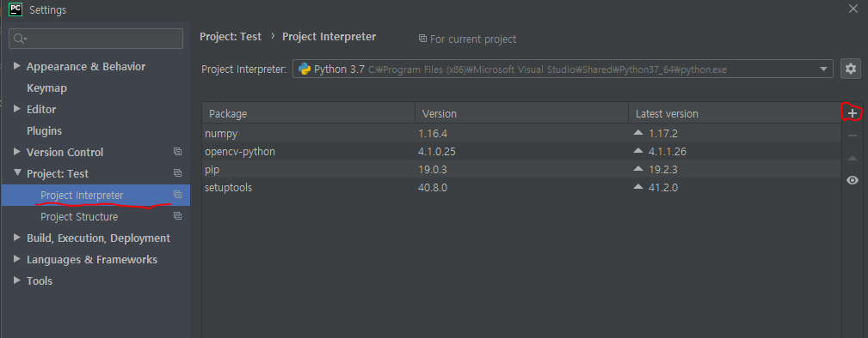Image resolution: width=868 pixels, height=338 pixels.
Task: Select the pip package row
Action: point(521,170)
